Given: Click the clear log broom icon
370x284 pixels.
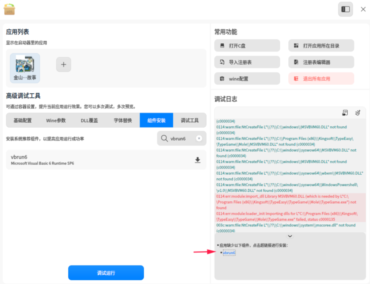Looking at the screenshot, I should (x=357, y=113).
